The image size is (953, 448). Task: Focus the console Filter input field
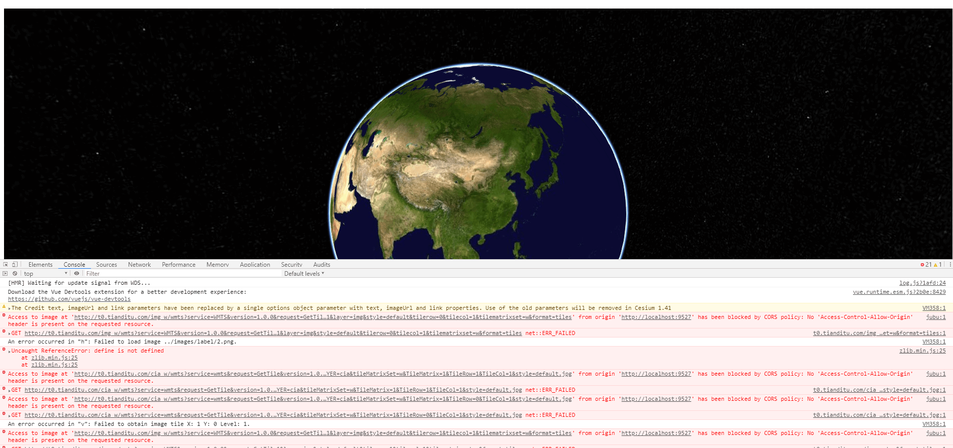coord(182,274)
